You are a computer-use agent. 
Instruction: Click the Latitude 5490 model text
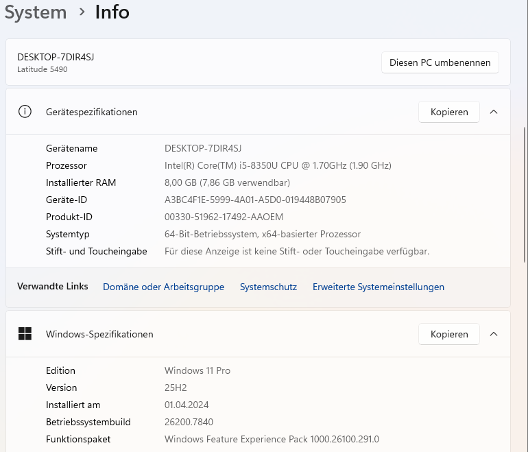(43, 69)
